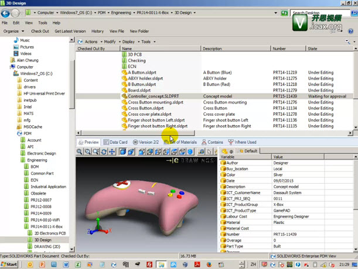Open the Modify dropdown menu
The image size is (358, 269).
(x=110, y=42)
